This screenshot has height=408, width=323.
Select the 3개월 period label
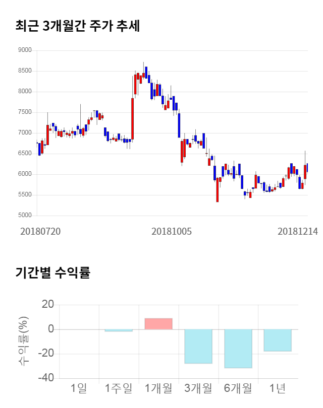(198, 388)
